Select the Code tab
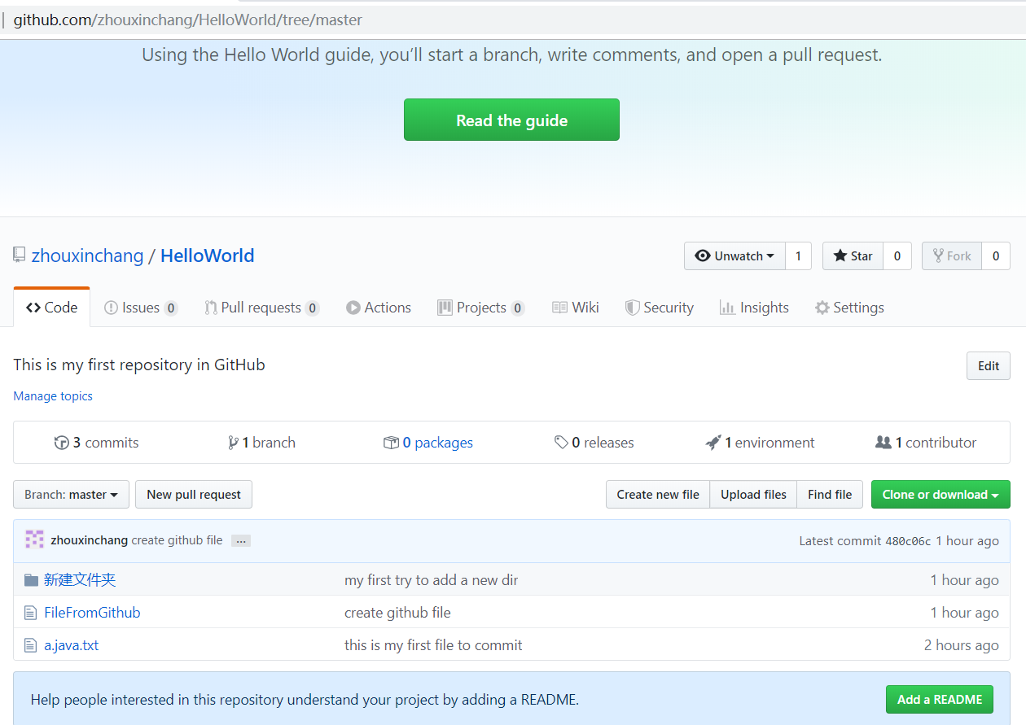This screenshot has height=725, width=1026. [x=51, y=308]
